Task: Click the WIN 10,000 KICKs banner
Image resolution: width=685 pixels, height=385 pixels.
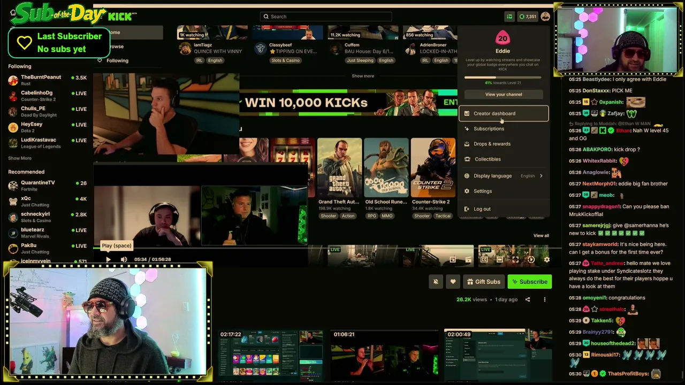Action: coord(348,103)
